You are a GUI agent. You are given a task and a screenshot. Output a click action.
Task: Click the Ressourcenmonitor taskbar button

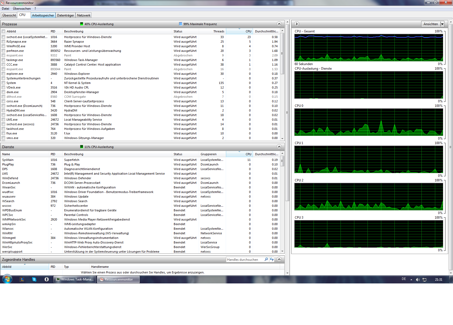pyautogui.click(x=118, y=279)
